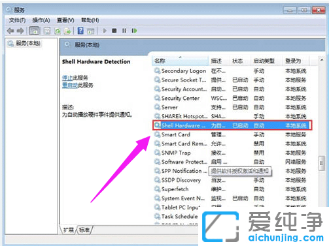Select the Secure Socket T... service
This screenshot has height=246, width=329.
(232, 80)
